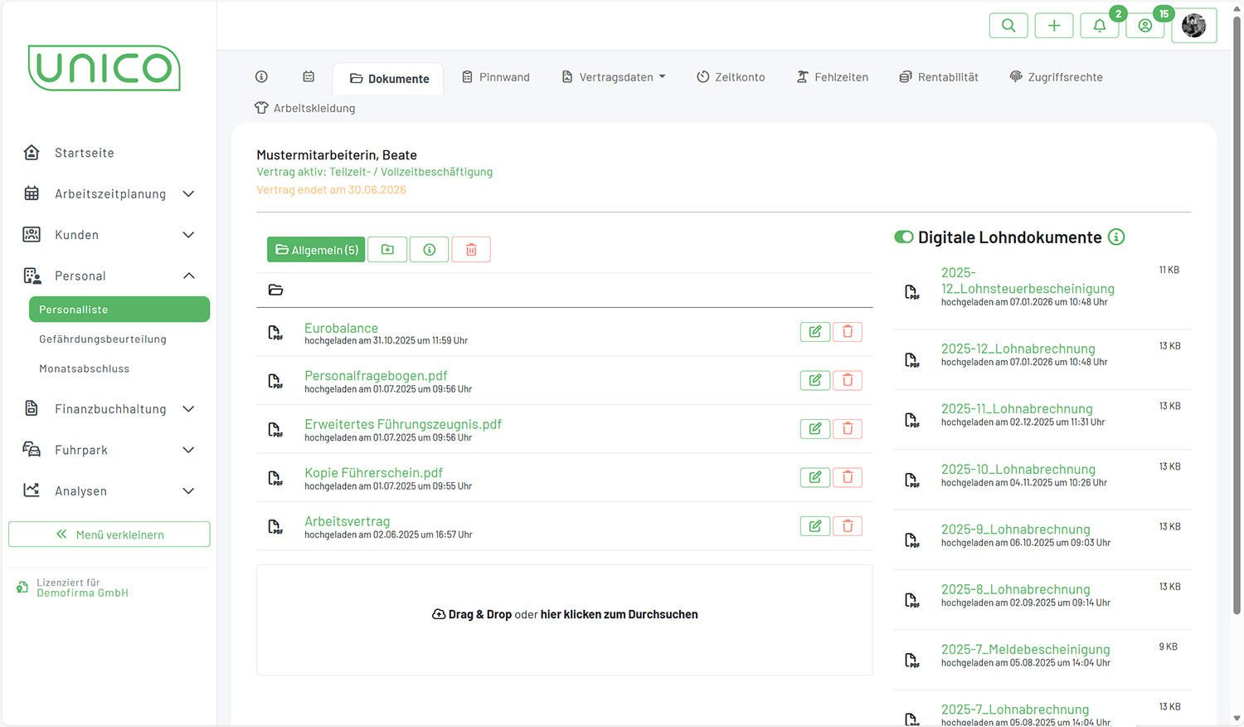Delete the Personalfragebogen.pdf file via trash icon
The image size is (1244, 727).
coord(847,380)
